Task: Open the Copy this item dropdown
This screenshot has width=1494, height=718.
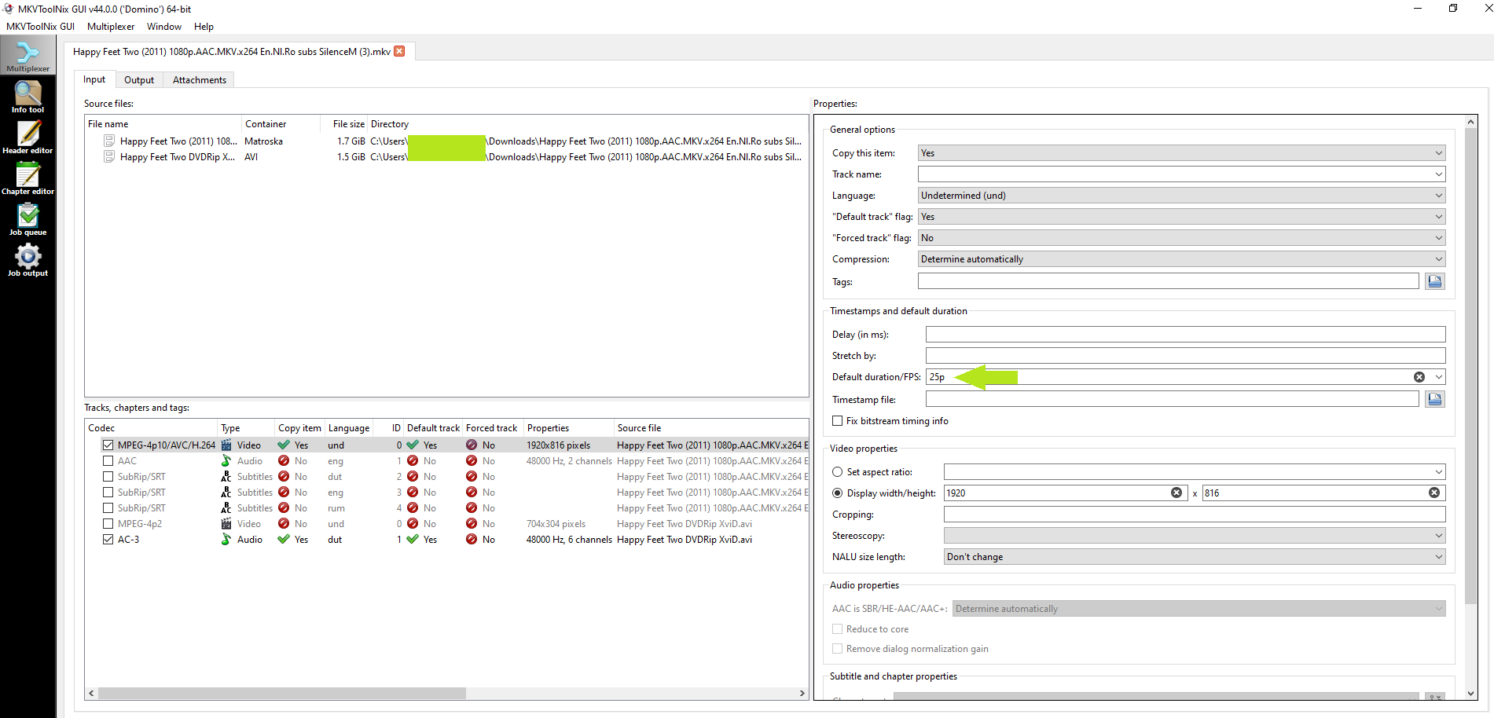Action: pyautogui.click(x=1181, y=153)
